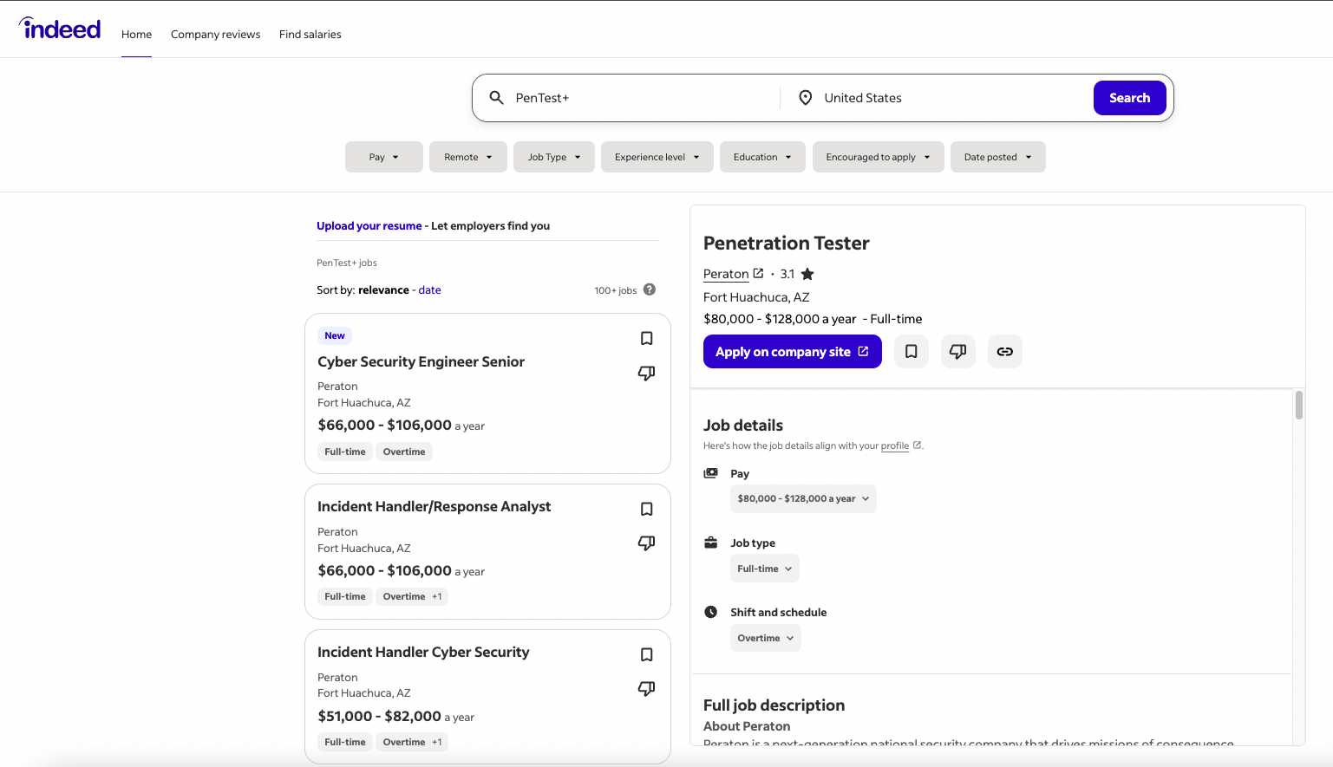Save the Incident Handler Cyber Security job
The height and width of the screenshot is (767, 1333).
(646, 654)
